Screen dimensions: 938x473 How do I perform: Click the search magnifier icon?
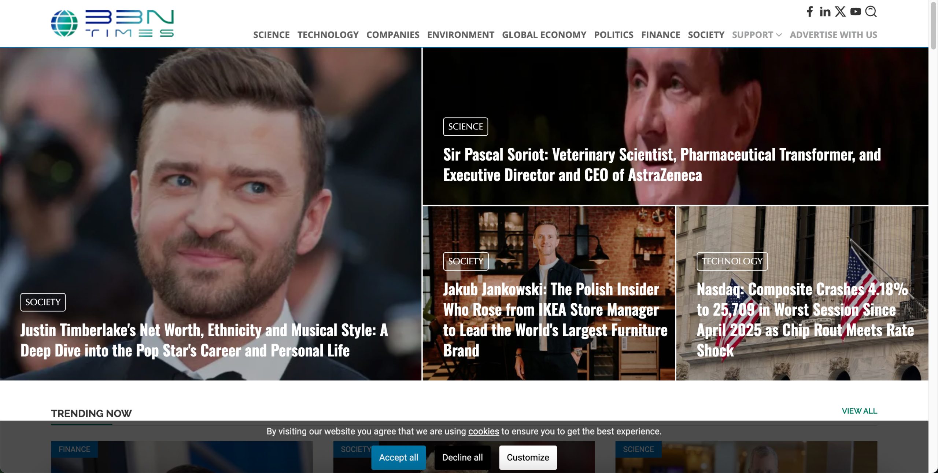[871, 12]
